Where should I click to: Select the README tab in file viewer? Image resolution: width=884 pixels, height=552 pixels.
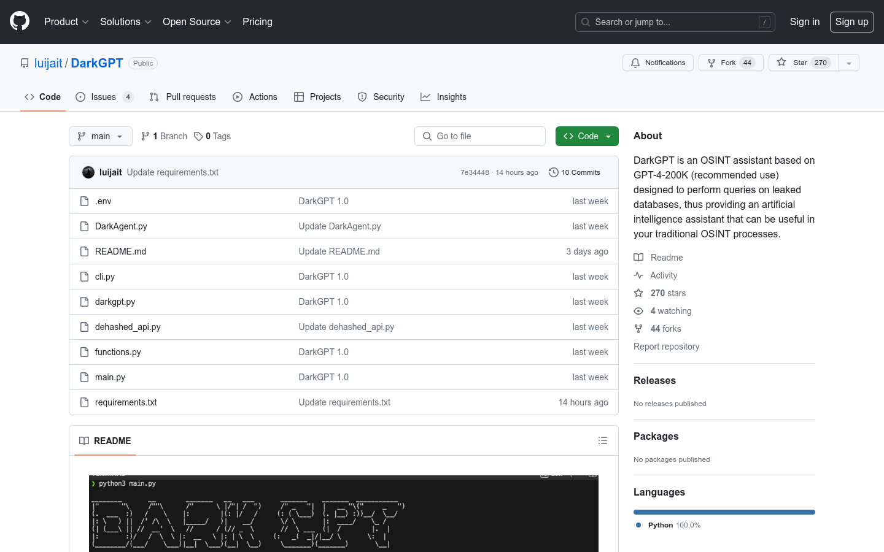pos(105,441)
